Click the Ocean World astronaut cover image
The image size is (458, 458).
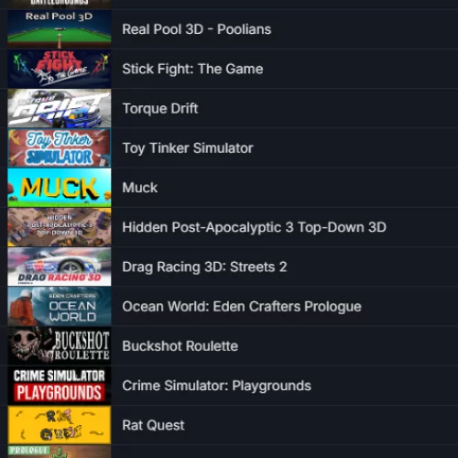pyautogui.click(x=60, y=306)
